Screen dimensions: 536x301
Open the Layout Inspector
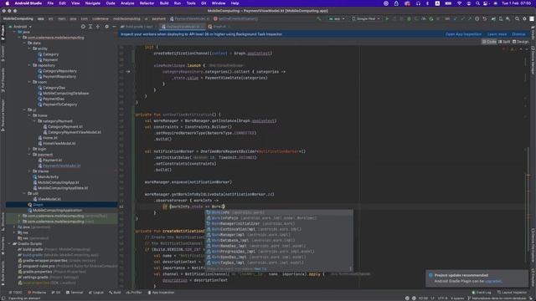512,293
